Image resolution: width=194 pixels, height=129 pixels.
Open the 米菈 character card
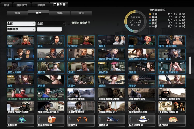(20, 41)
